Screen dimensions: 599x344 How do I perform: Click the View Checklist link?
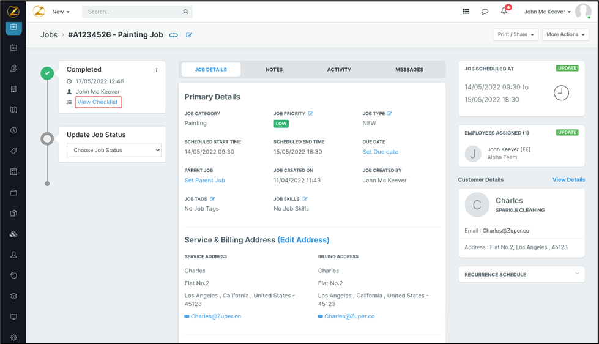[98, 102]
